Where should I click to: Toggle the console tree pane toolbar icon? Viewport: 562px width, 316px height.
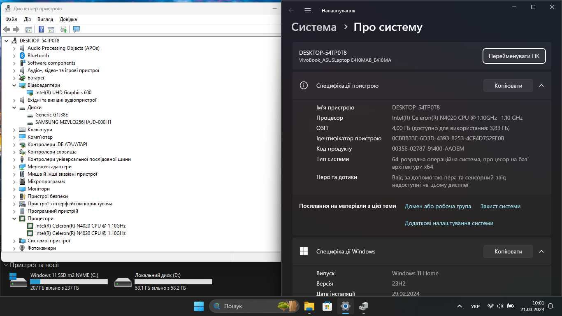click(29, 29)
